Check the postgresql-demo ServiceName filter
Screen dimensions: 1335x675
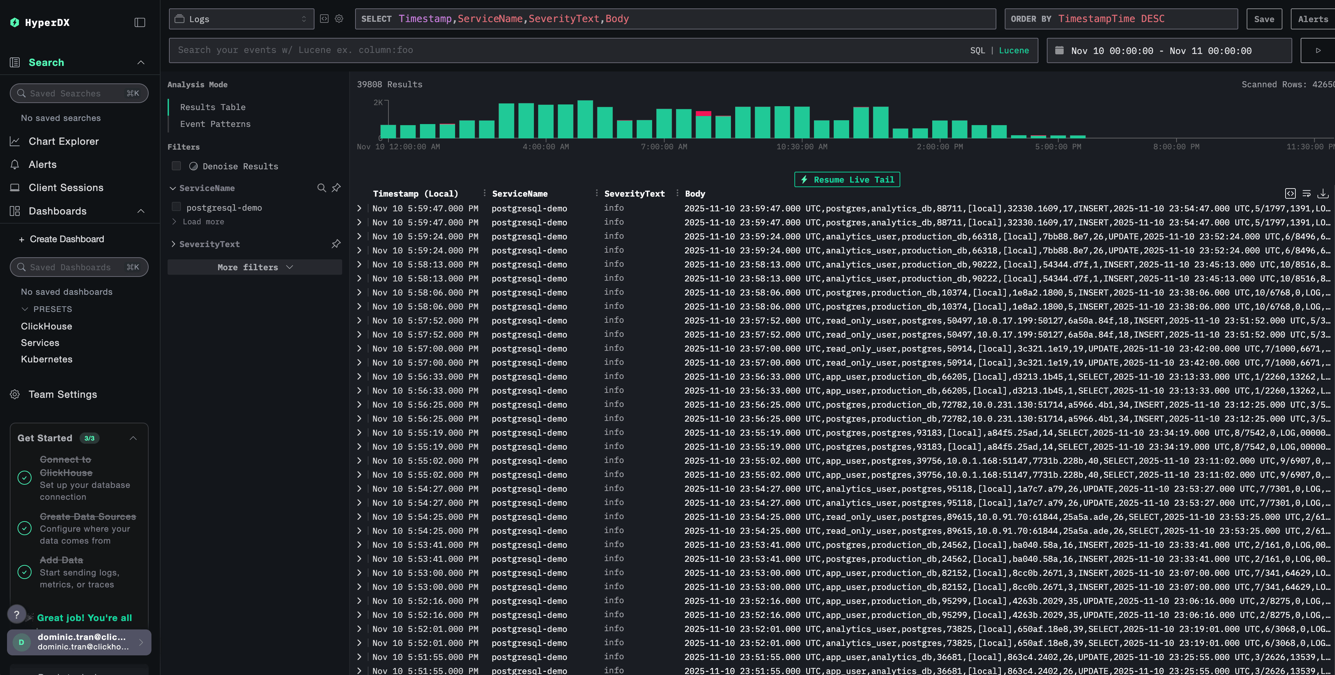coord(176,207)
